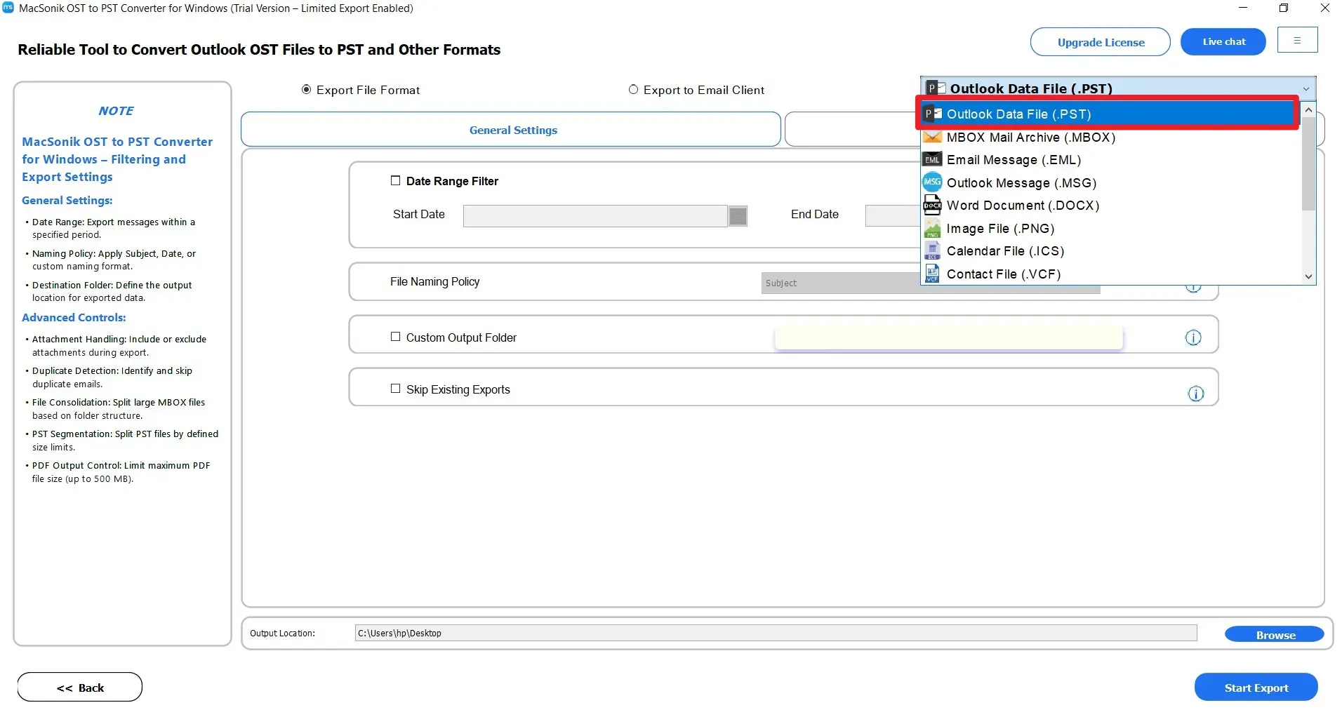This screenshot has height=717, width=1342.
Task: Click the VCF Contact File icon
Action: pyautogui.click(x=932, y=274)
